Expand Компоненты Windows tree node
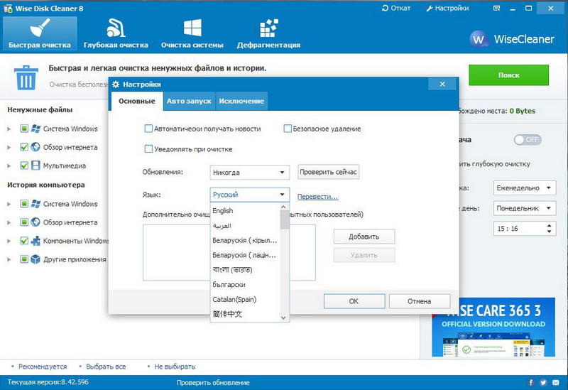 (x=9, y=241)
